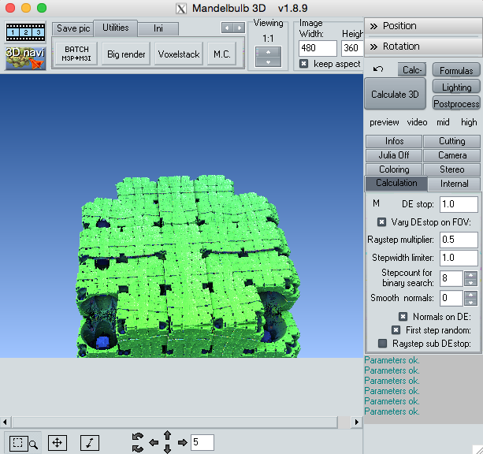Toggle the keep aspect checkbox
Screen dimensions: 483x454
coord(303,64)
